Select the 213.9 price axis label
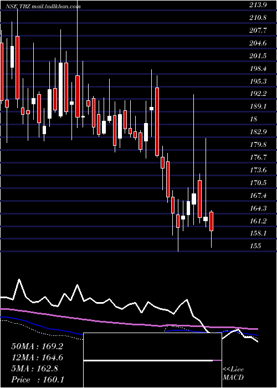Viewport: 277px width, 388px height. click(x=258, y=5)
